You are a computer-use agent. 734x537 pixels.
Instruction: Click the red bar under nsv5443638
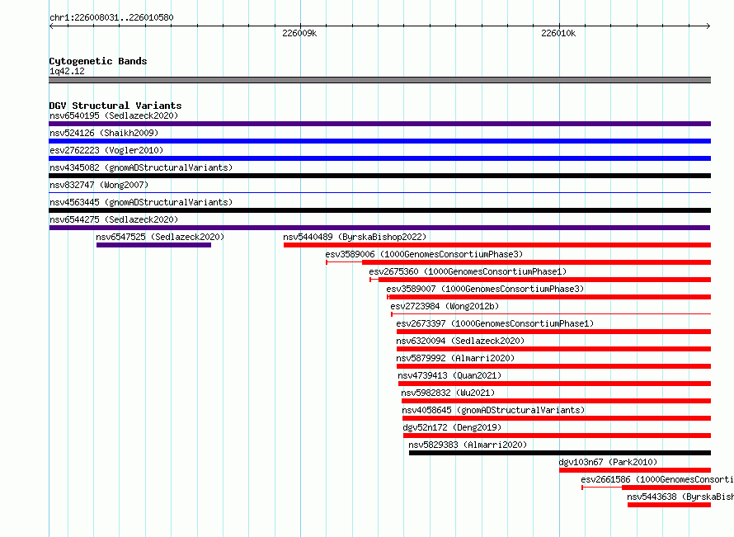click(670, 505)
